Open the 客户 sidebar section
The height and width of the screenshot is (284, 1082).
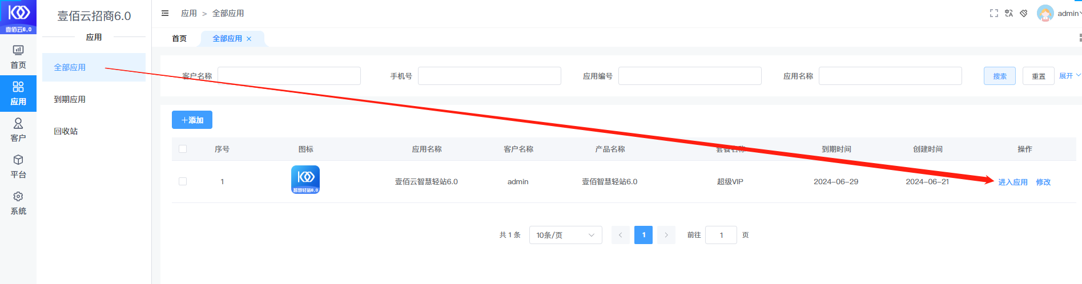[18, 130]
